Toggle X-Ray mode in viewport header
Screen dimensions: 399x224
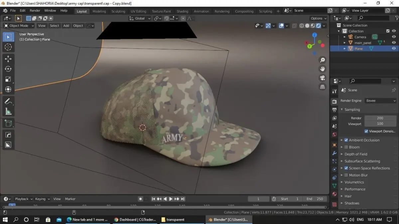pyautogui.click(x=294, y=26)
